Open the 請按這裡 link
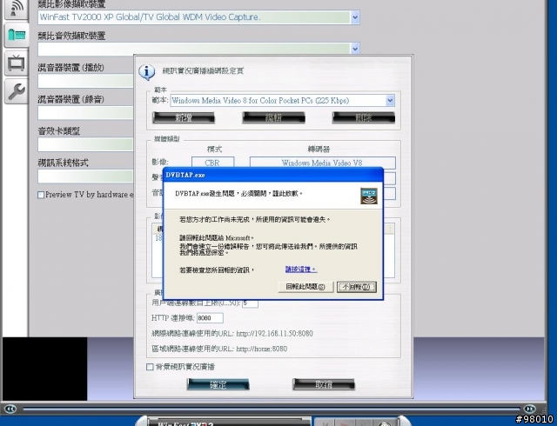Image resolution: width=557 pixels, height=426 pixels. tap(300, 270)
